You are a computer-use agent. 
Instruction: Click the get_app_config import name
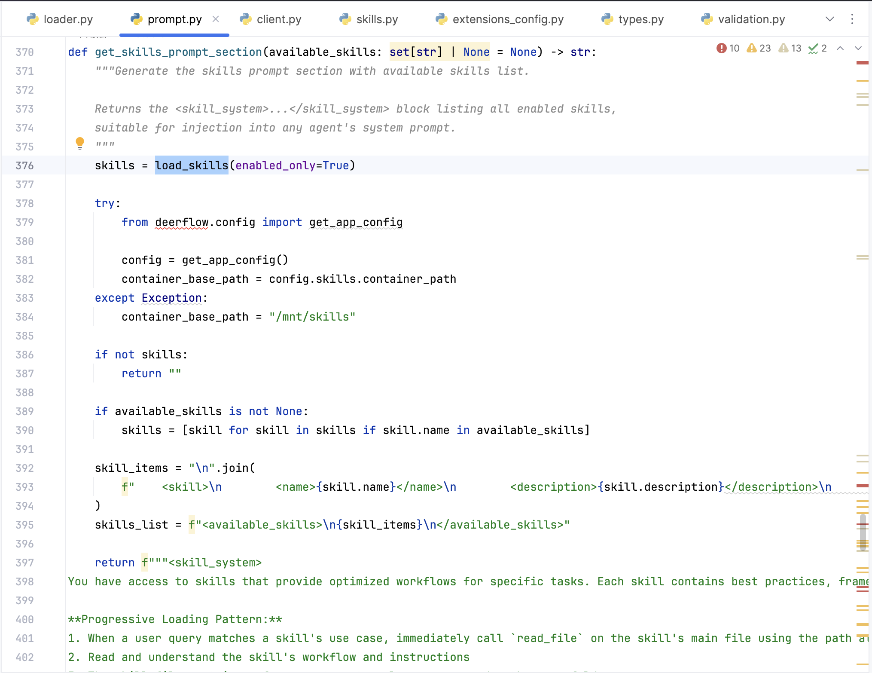coord(356,222)
